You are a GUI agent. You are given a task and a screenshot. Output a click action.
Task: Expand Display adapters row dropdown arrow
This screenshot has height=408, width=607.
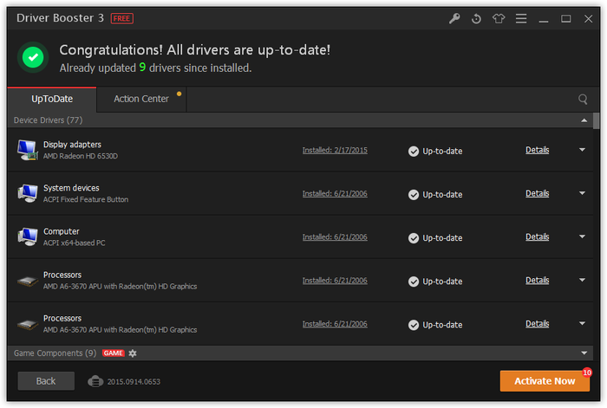[582, 150]
